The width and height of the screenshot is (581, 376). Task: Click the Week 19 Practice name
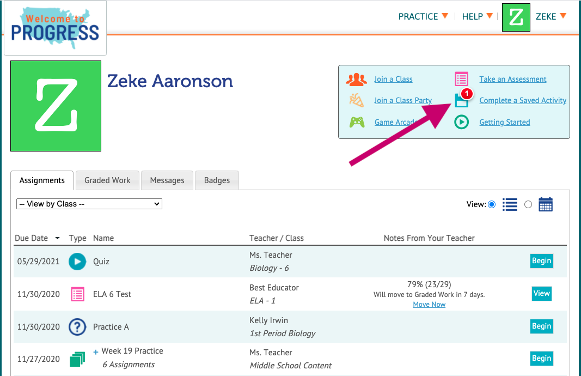(132, 351)
